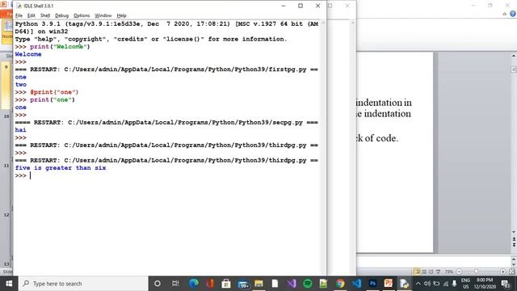Image resolution: width=517 pixels, height=291 pixels.
Task: Click the print("Welcome") command line
Action: (53, 47)
